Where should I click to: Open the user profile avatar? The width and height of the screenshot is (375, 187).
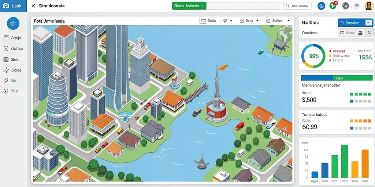(x=369, y=5)
